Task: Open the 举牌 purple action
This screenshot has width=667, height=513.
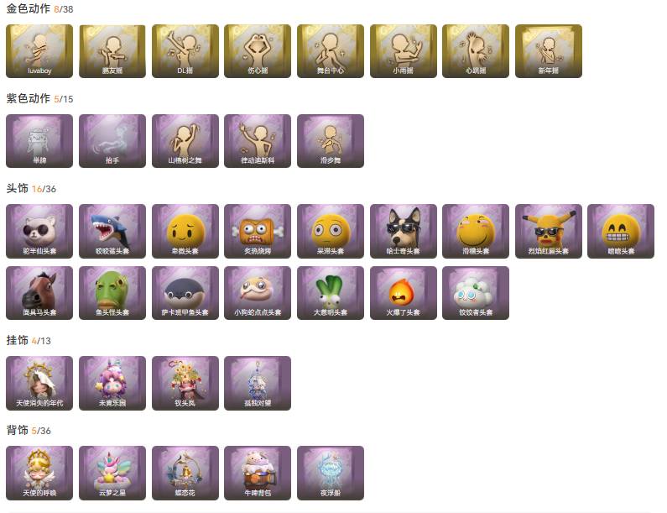Action: [x=39, y=141]
